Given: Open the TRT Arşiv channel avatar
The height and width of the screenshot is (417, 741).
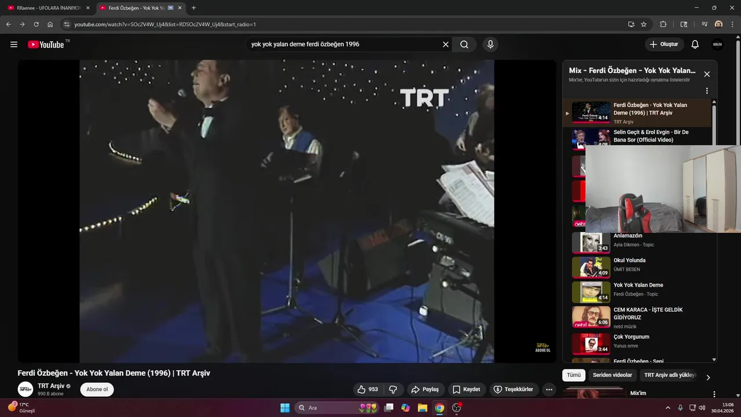Looking at the screenshot, I should coord(25,389).
